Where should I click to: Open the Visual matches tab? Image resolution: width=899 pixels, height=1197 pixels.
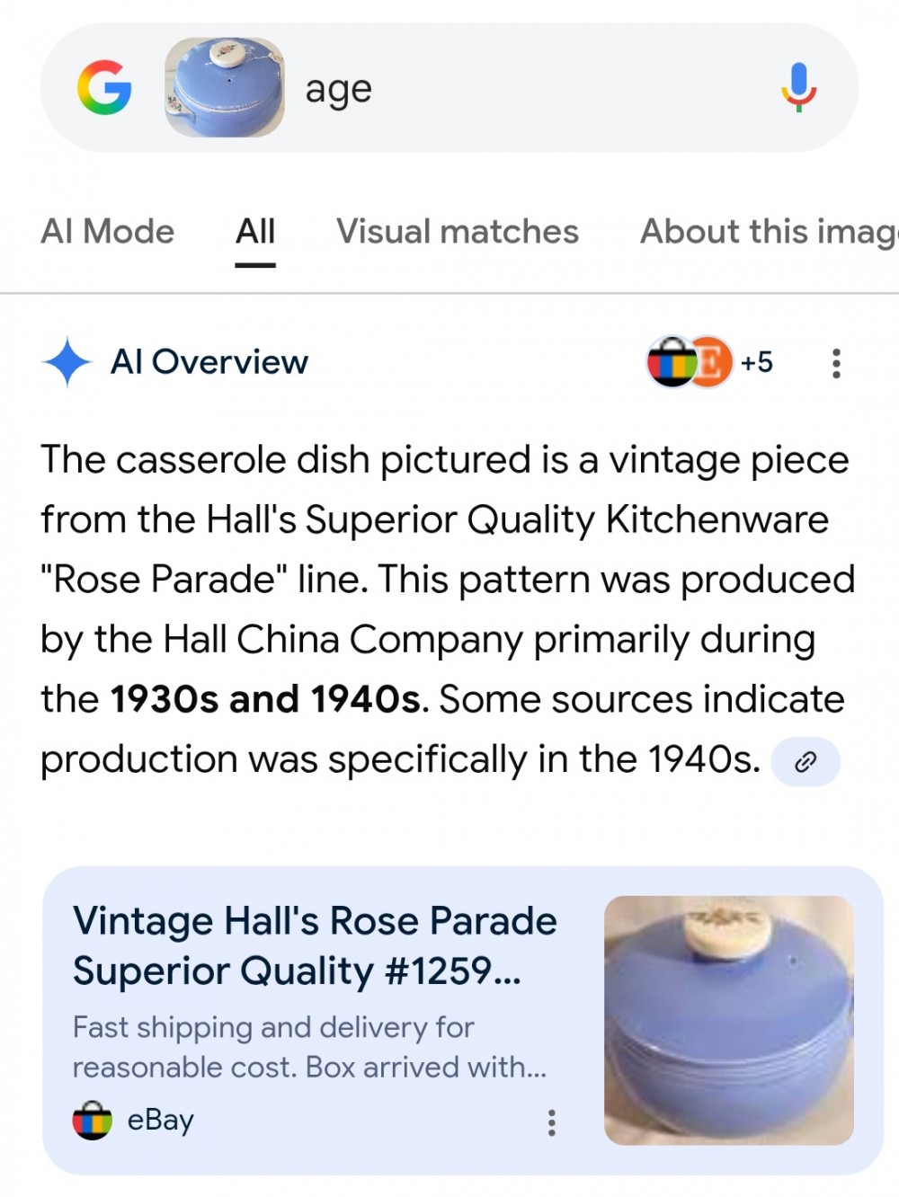click(457, 232)
